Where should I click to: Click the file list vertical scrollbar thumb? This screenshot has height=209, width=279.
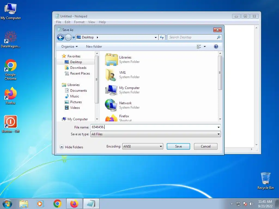point(220,73)
